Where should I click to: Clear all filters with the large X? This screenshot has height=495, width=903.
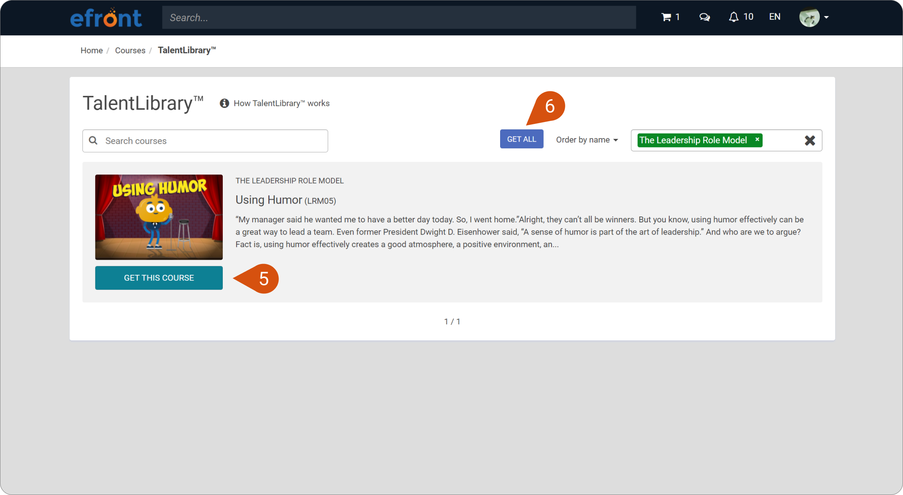[x=810, y=140]
